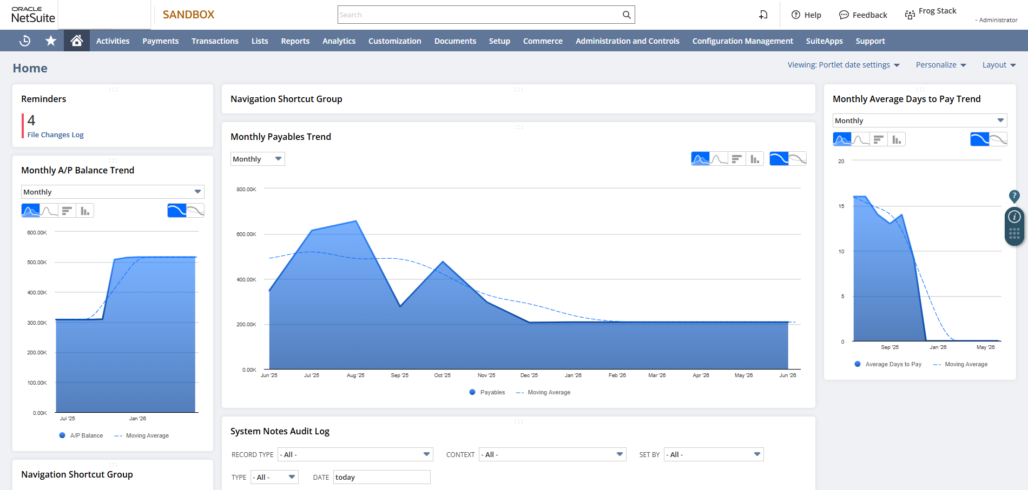Toggle A/P Balance legend series

pyautogui.click(x=81, y=435)
